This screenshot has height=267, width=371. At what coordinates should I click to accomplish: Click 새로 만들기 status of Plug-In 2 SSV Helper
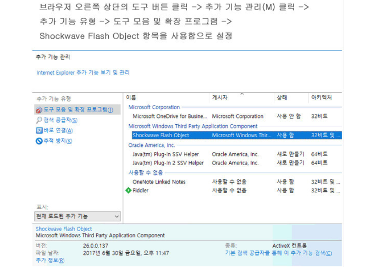tap(290, 163)
